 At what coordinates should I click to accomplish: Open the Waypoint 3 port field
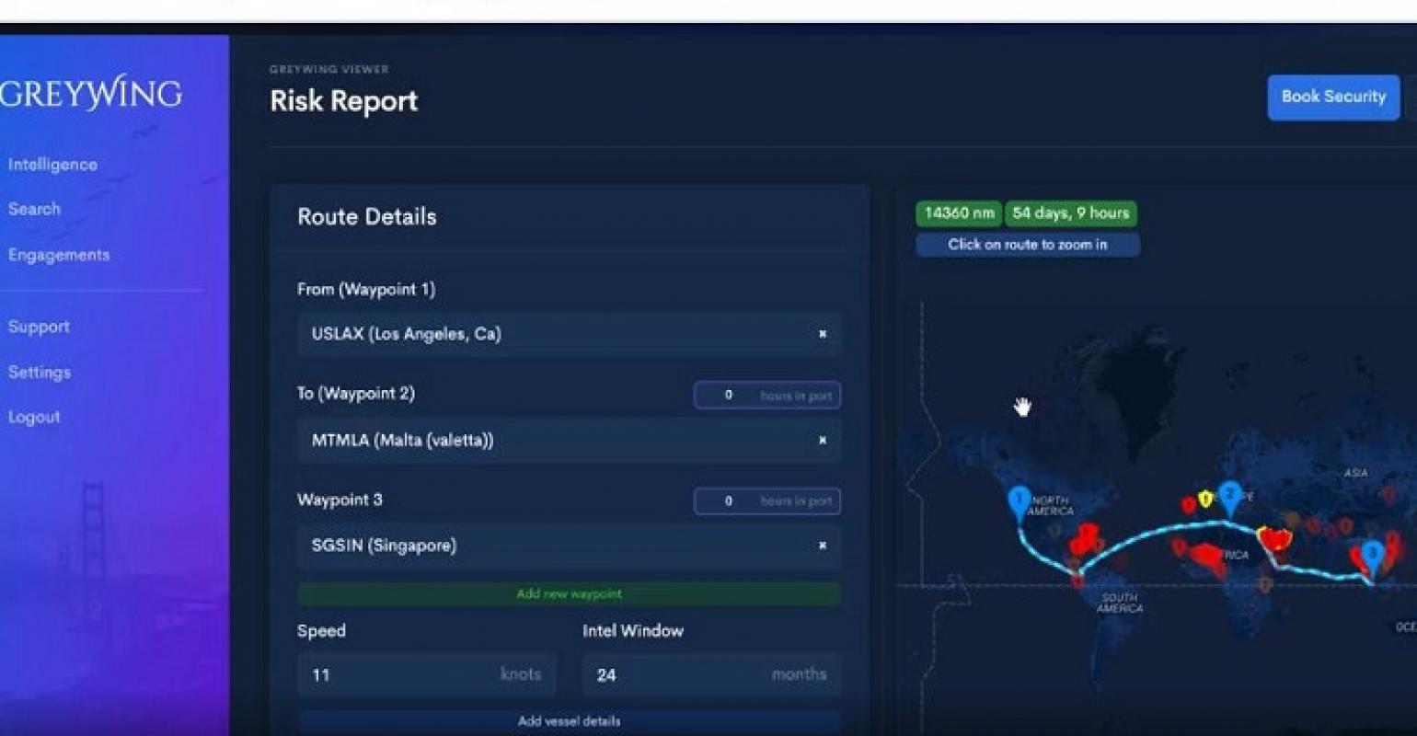pyautogui.click(x=569, y=546)
